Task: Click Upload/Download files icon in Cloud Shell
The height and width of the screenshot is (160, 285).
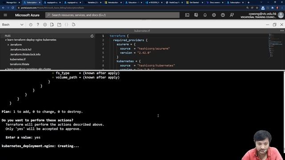Action: 52,24
